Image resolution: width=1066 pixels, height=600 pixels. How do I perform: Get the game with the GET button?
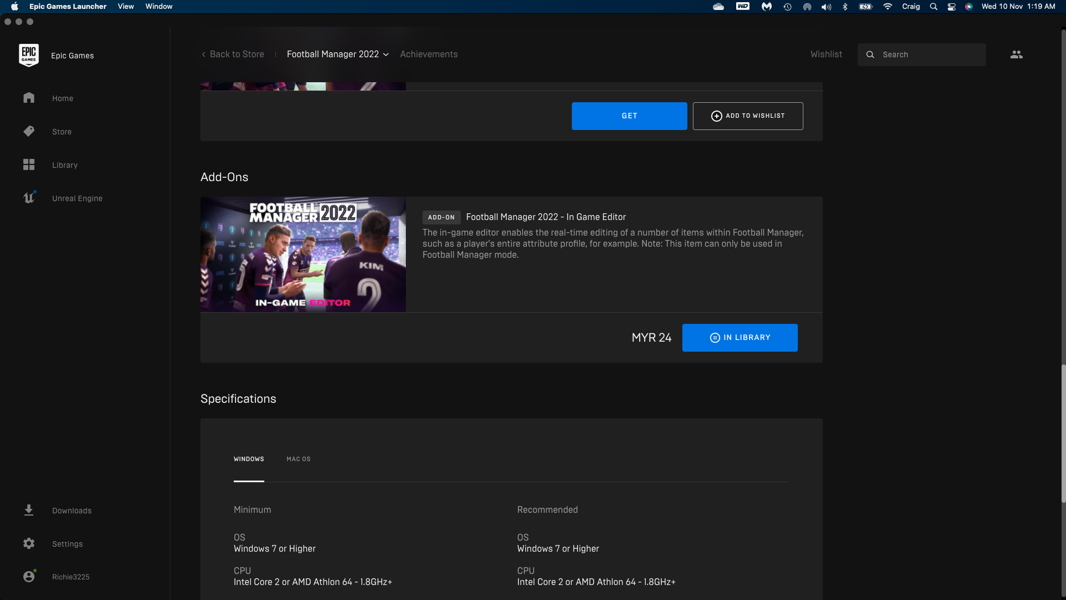pyautogui.click(x=629, y=116)
